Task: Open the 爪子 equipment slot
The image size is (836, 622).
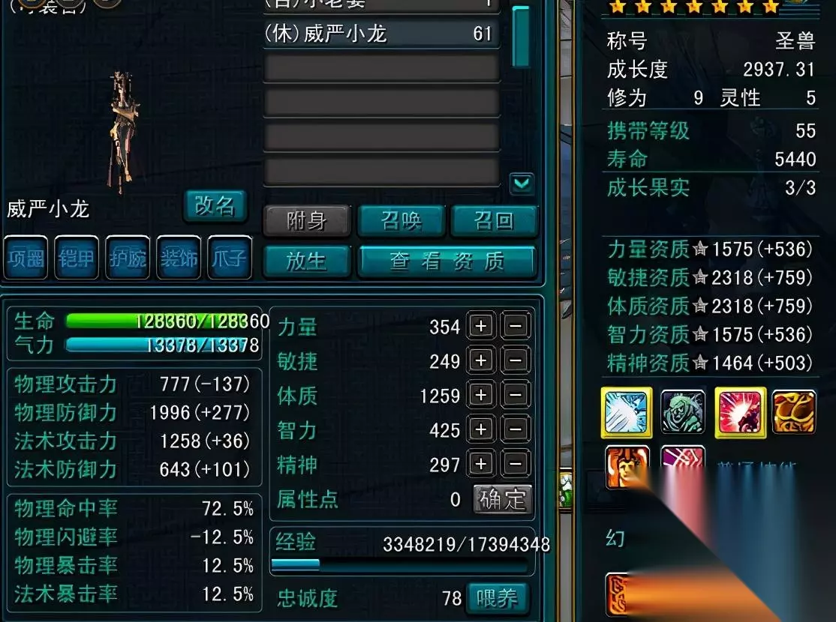Action: pyautogui.click(x=229, y=258)
